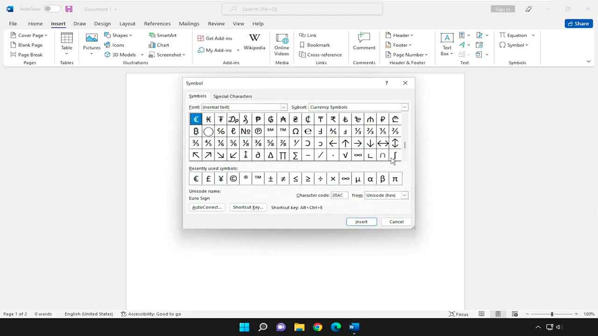The width and height of the screenshot is (598, 336).
Task: Click Get Add-ins
Action: pyautogui.click(x=215, y=38)
